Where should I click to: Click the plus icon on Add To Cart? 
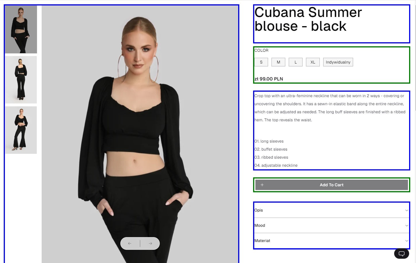[x=262, y=185]
